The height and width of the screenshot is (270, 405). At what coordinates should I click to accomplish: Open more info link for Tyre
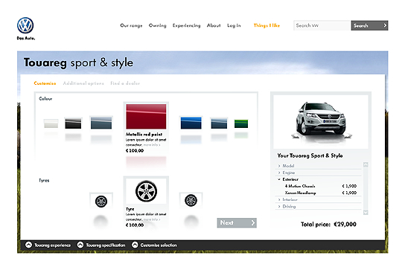coord(152,219)
